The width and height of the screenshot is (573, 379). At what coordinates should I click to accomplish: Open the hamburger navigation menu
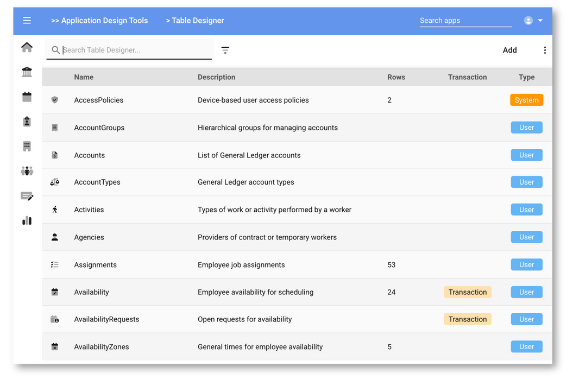[x=27, y=21]
